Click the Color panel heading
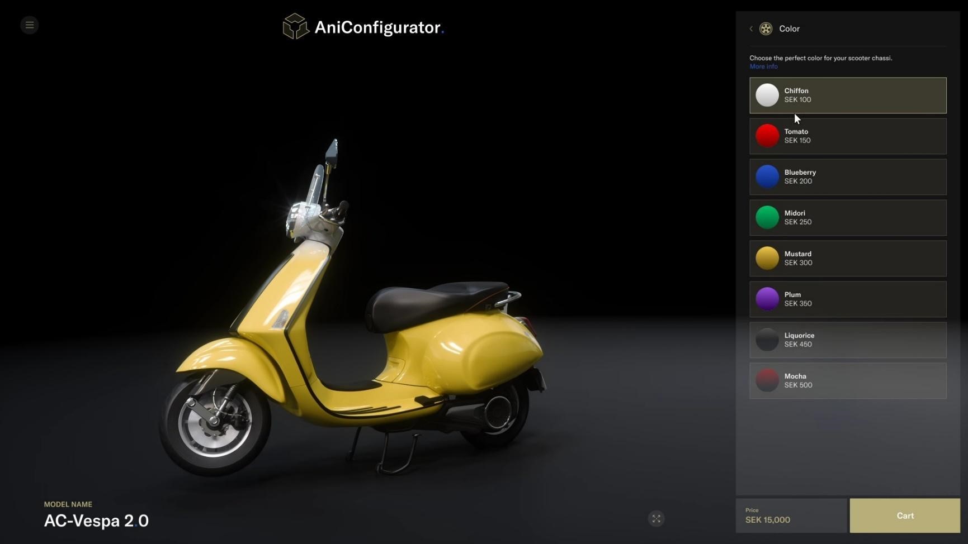This screenshot has height=544, width=968. [789, 28]
